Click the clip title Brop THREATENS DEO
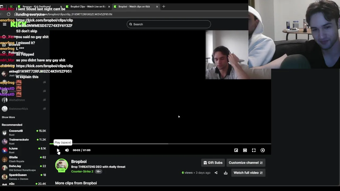Screen dimensions: 340x191 click(98, 167)
